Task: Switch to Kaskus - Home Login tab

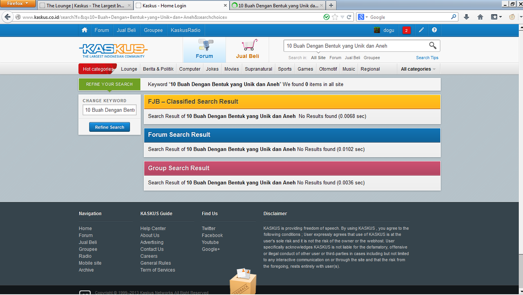Action: click(181, 6)
